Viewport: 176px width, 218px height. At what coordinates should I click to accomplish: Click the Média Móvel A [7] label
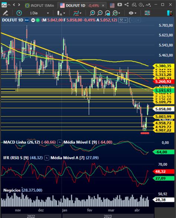point(68,158)
